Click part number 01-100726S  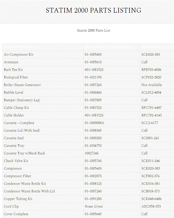pyautogui.click(x=93, y=85)
